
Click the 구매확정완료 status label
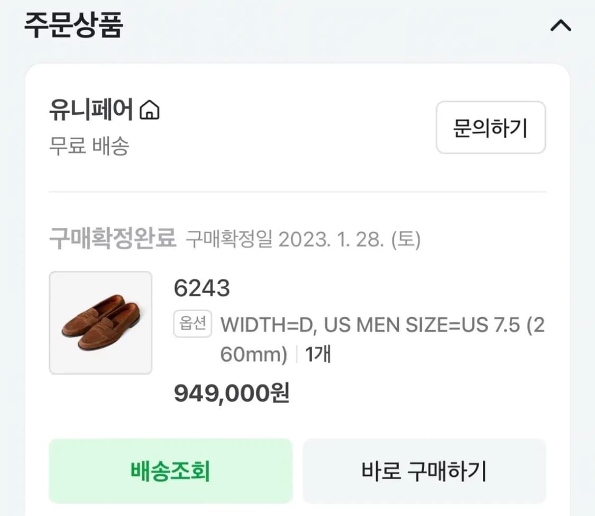click(112, 239)
